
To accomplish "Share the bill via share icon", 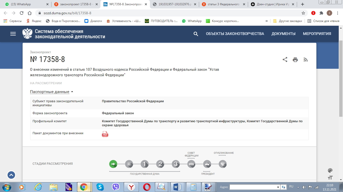I will point(285,60).
